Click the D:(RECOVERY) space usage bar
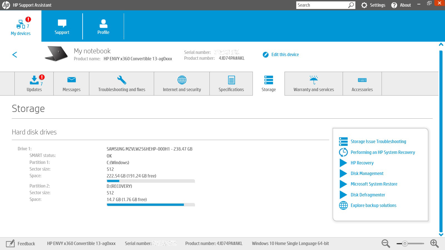The width and height of the screenshot is (445, 250). pyautogui.click(x=151, y=205)
